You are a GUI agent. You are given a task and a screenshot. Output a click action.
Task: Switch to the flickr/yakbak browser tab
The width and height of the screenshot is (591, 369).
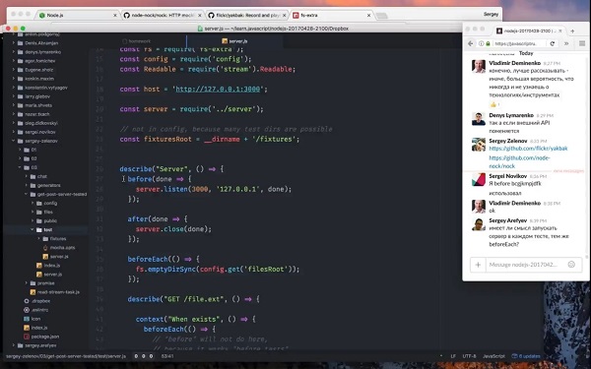tap(247, 16)
